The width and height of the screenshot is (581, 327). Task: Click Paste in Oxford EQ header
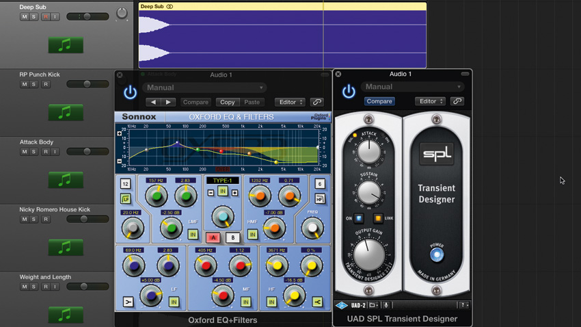252,102
